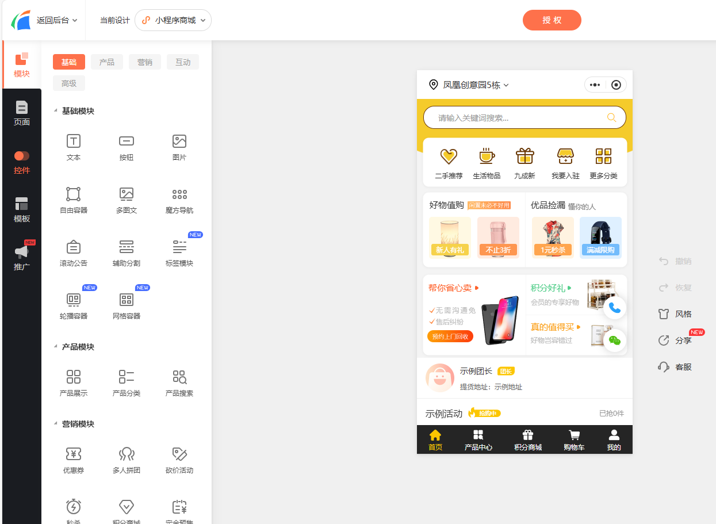Switch to the 高级 tab
Viewport: 716px width, 524px height.
(69, 83)
